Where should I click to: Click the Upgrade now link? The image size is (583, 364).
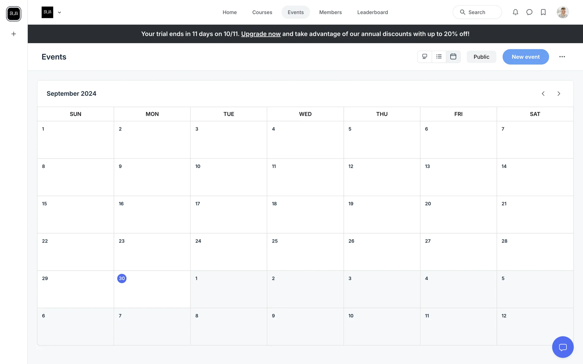[261, 34]
